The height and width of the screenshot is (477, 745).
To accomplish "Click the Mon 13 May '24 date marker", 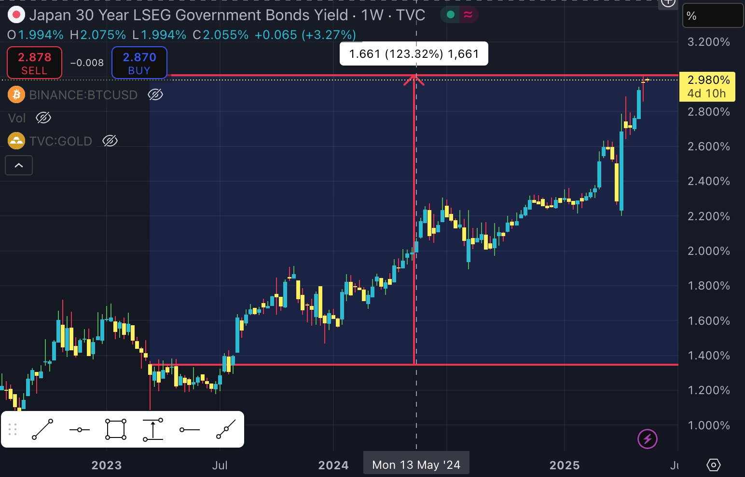I will click(x=416, y=465).
